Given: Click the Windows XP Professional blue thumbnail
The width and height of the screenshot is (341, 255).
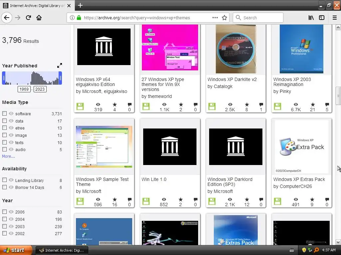Looking at the screenshot, I should click(x=301, y=49).
